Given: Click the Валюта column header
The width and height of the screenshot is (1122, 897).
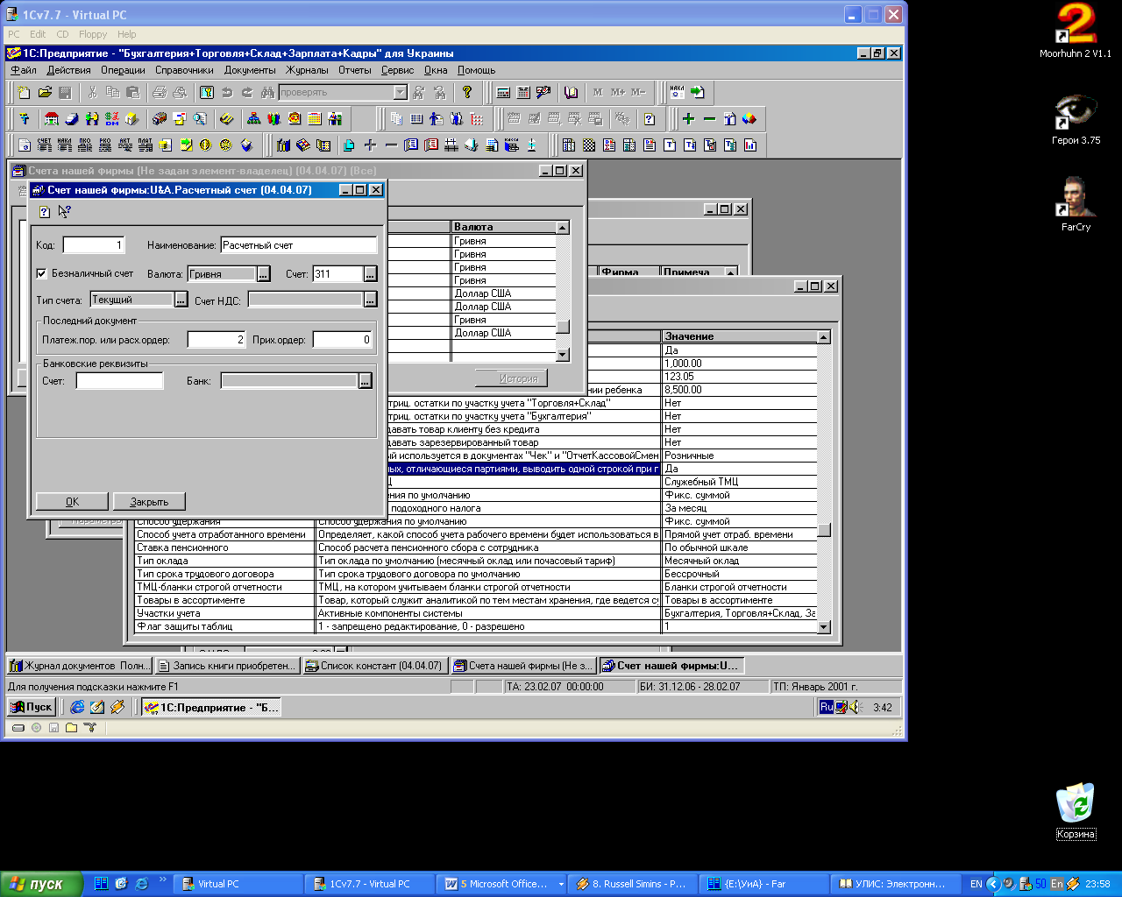Looking at the screenshot, I should tap(504, 227).
